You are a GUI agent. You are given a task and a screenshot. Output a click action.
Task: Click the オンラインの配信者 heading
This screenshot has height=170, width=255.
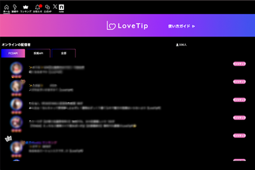16,45
